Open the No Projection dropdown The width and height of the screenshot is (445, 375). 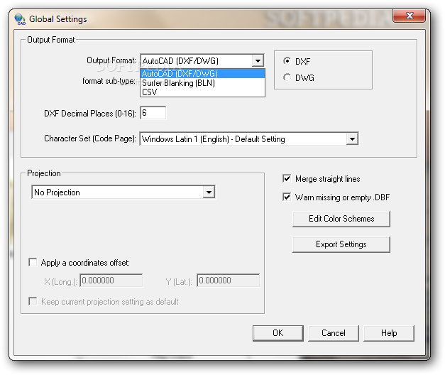click(209, 192)
